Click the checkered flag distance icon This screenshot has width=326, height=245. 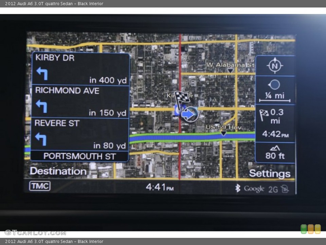[x=264, y=115]
